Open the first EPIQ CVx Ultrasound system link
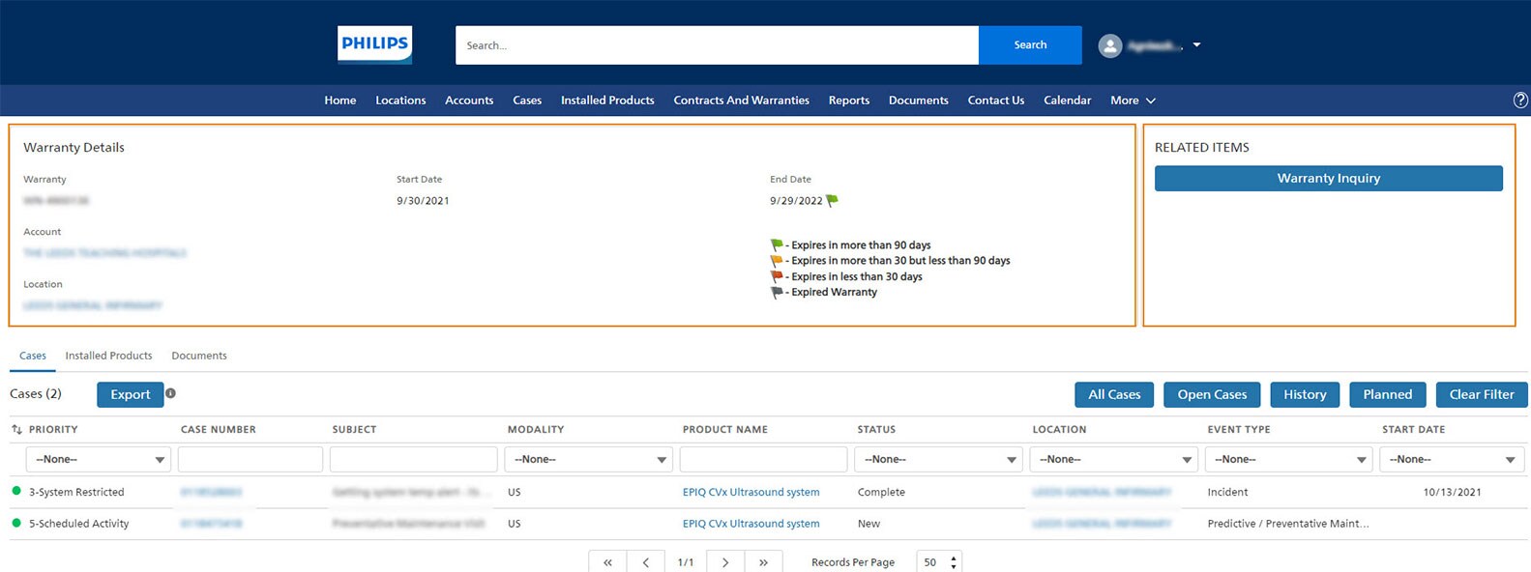Image resolution: width=1531 pixels, height=572 pixels. 751,492
